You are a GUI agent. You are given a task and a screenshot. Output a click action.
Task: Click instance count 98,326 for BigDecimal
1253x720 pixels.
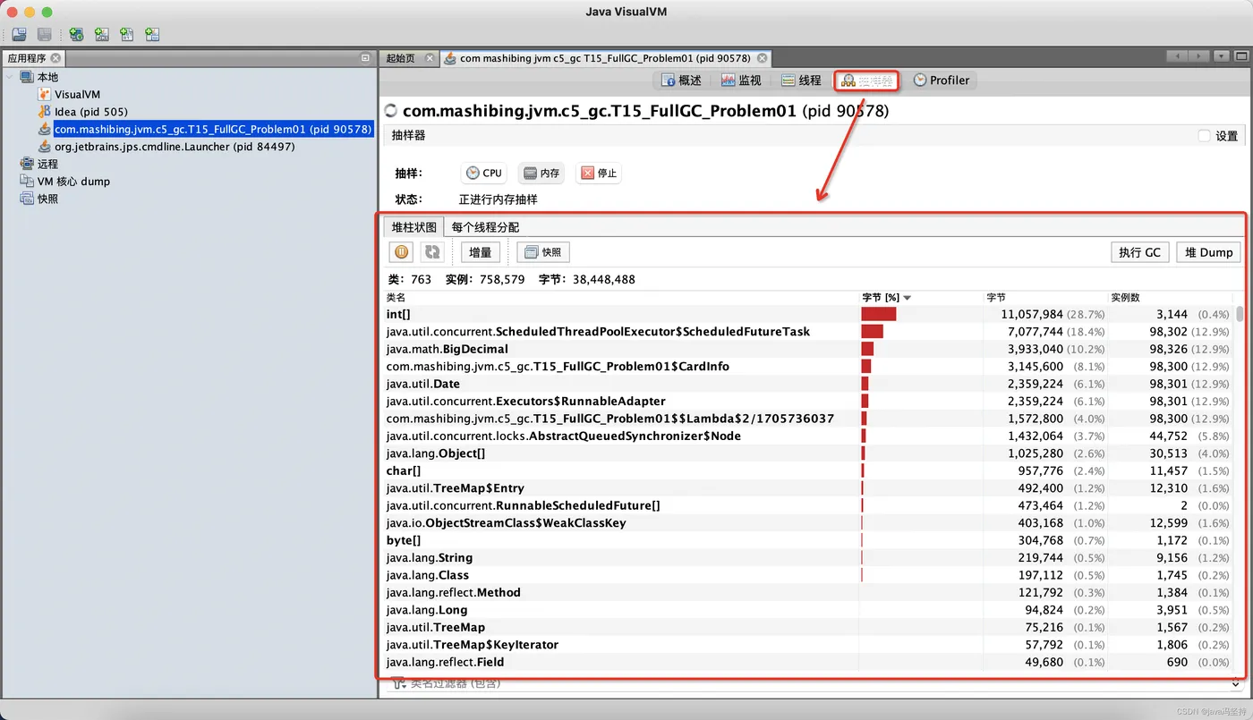click(x=1169, y=349)
